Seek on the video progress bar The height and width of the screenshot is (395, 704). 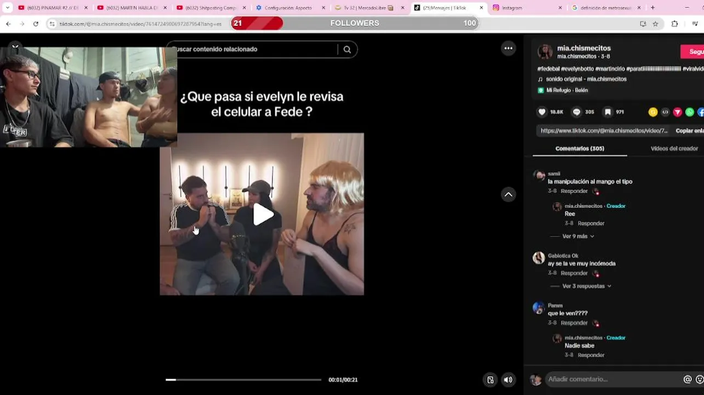(243, 380)
